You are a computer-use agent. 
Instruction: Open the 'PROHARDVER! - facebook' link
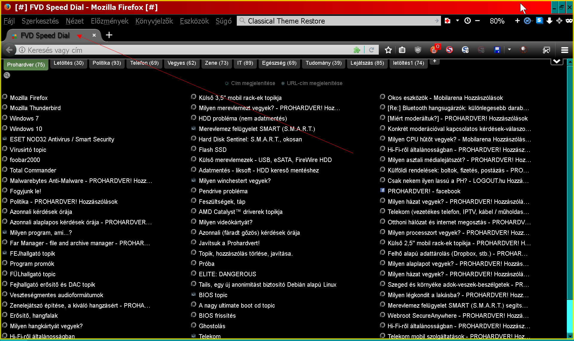[x=424, y=191]
